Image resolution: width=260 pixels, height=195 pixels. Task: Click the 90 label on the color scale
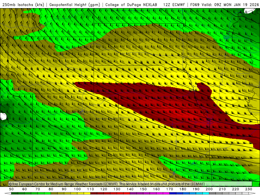point(64,189)
